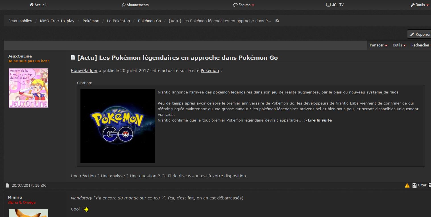Image resolution: width=431 pixels, height=217 pixels.
Task: Click the home icon in Accueil
Action: 32,5
